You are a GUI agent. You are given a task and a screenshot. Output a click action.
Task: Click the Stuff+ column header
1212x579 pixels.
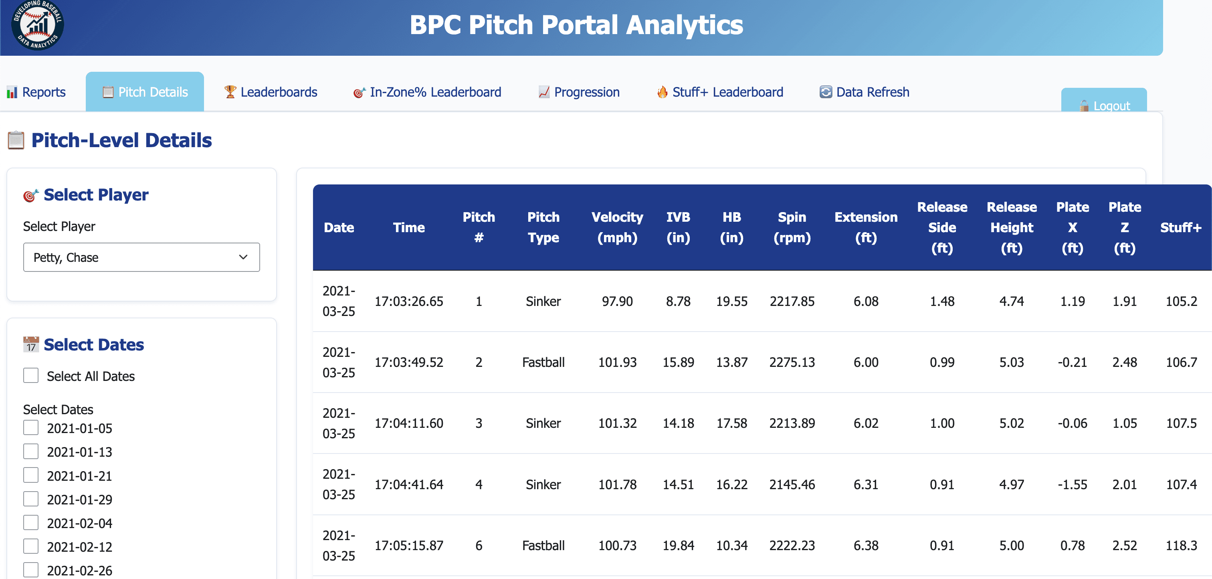coord(1182,227)
